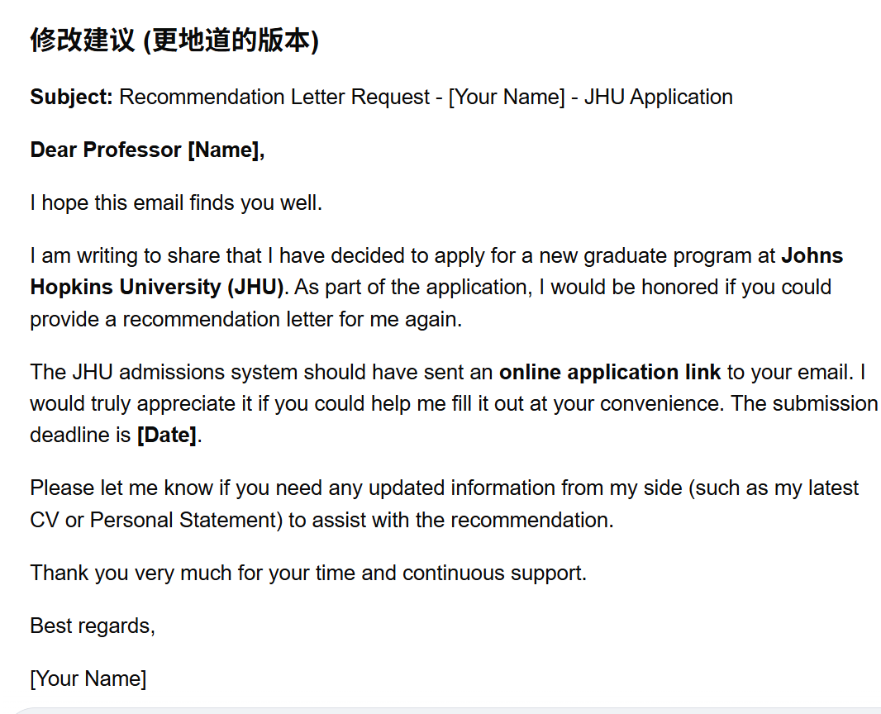
Task: Click bold text "Hopkins University (JHU)"
Action: [157, 288]
